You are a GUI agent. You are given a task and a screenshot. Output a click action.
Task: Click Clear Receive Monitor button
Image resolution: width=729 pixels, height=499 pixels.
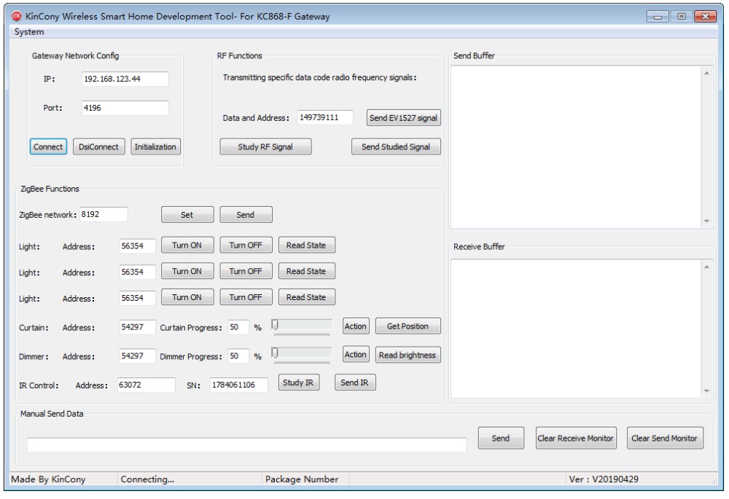575,439
